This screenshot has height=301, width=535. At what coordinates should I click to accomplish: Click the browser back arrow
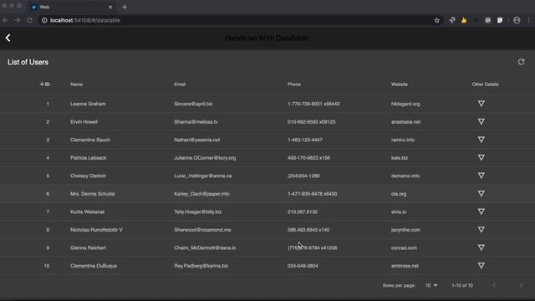coord(6,20)
